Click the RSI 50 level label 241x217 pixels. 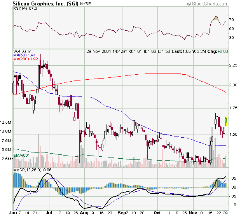coord(231,29)
